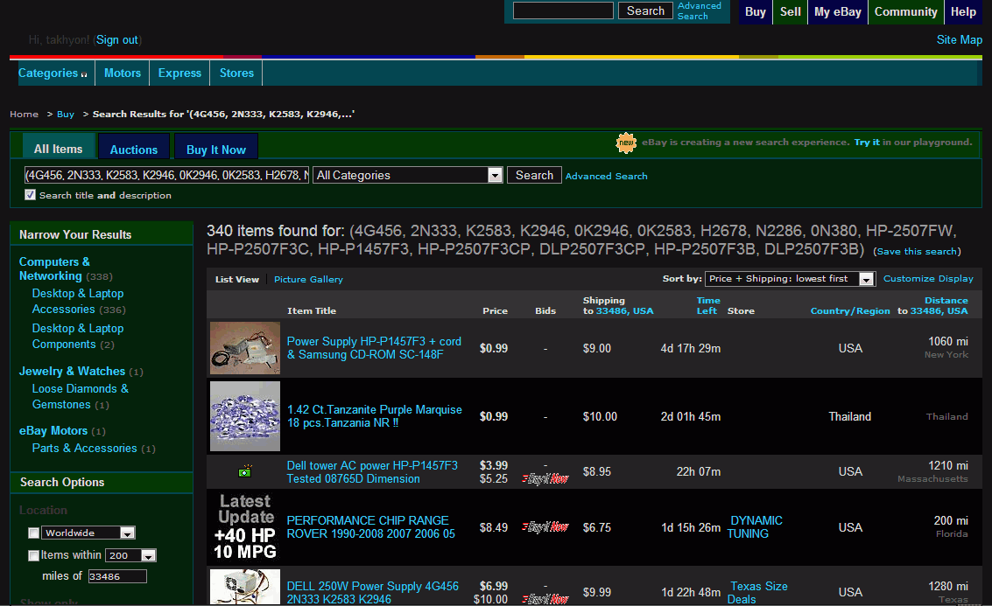Click the Categories menu arrow icon
The image size is (992, 606).
click(x=84, y=74)
